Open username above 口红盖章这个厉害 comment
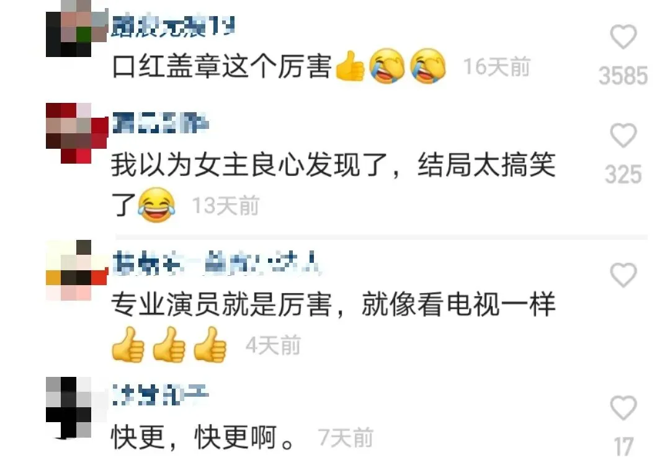This screenshot has height=468, width=670. point(172,27)
